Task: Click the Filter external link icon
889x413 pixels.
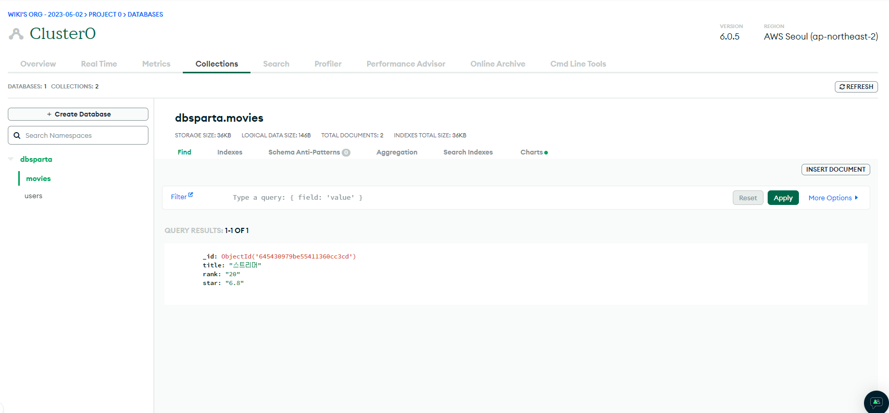Action: click(191, 195)
